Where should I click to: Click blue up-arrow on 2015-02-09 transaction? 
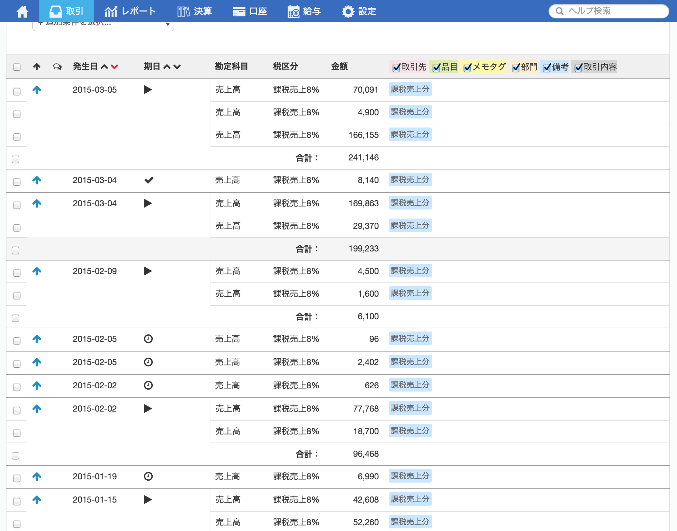coord(37,271)
